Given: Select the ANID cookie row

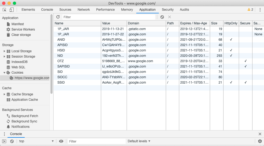Looking at the screenshot, I should [159, 40].
